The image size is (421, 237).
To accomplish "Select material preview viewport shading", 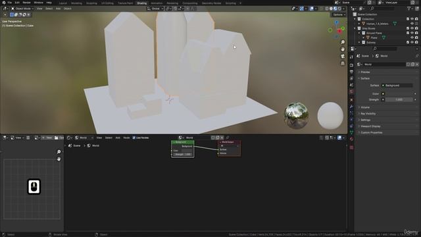I will 335,9.
